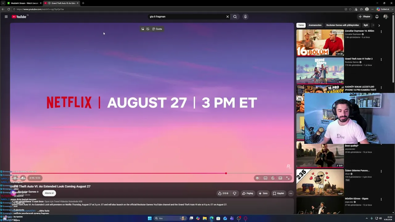Open File Explorer from the taskbar

tap(205, 218)
